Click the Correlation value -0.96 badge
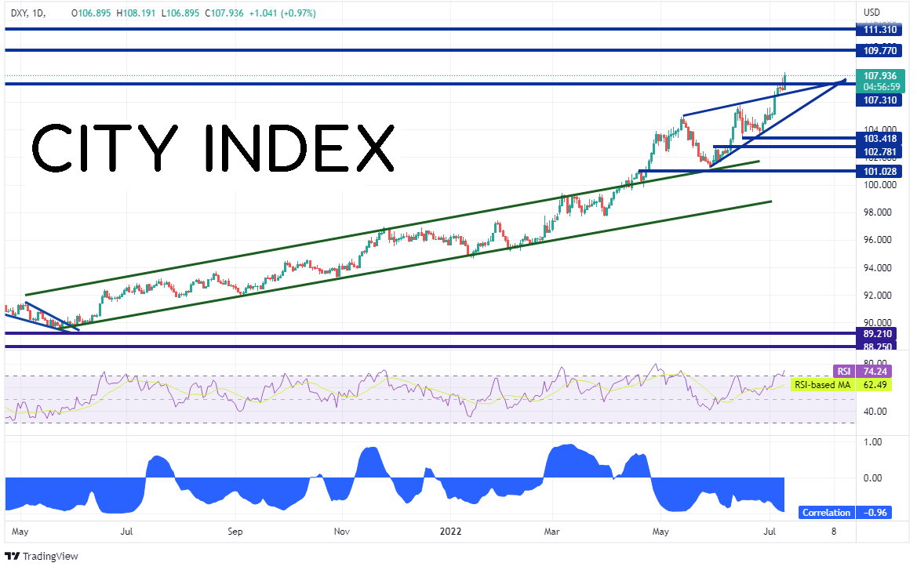This screenshot has width=917, height=570. tap(873, 513)
